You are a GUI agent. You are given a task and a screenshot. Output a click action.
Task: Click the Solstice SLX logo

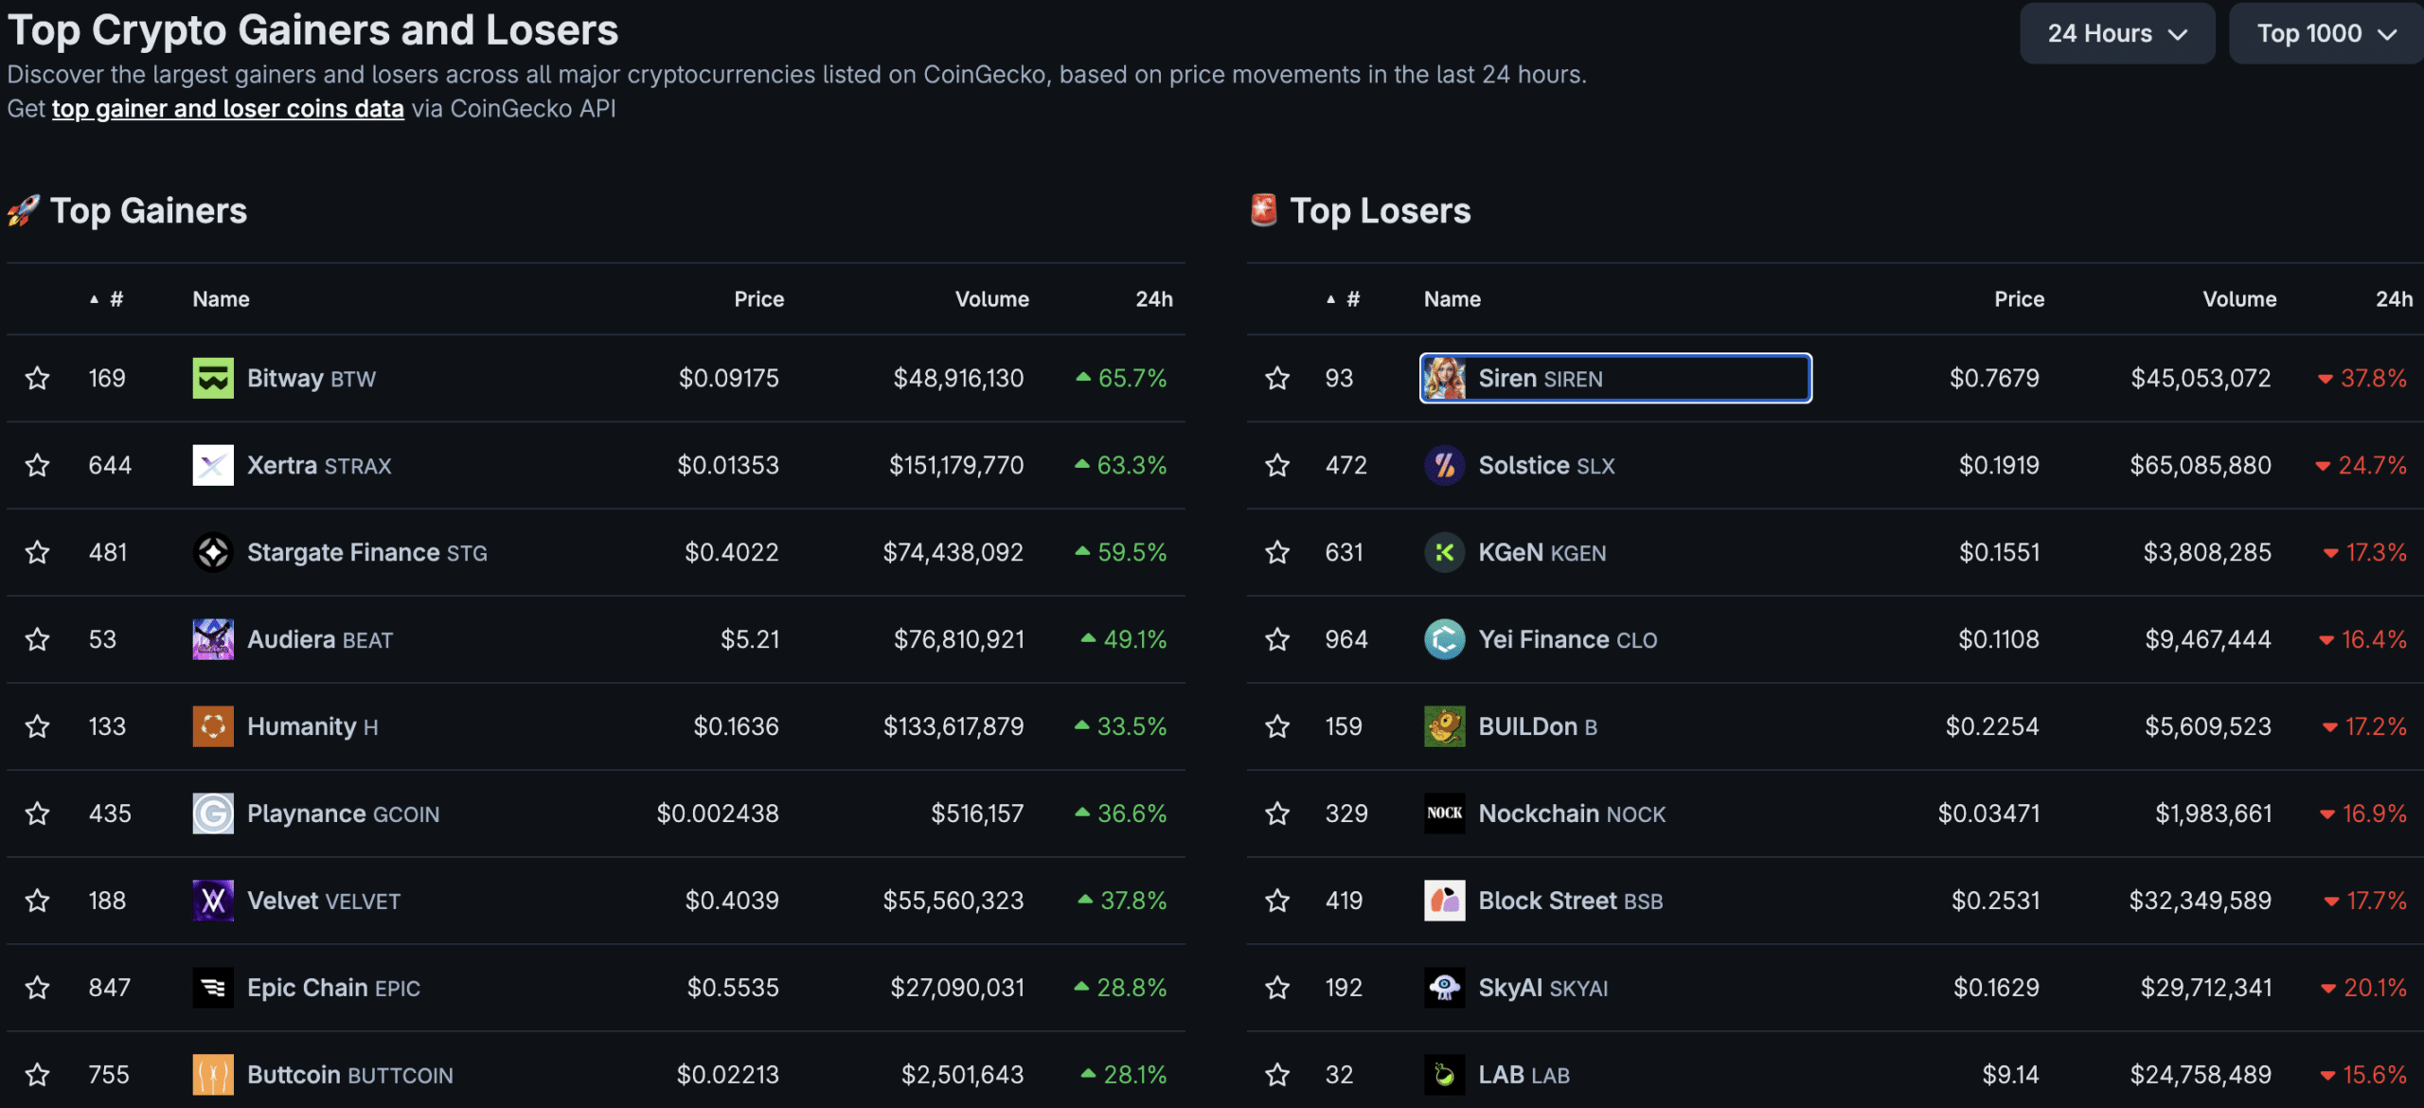[x=1445, y=466]
